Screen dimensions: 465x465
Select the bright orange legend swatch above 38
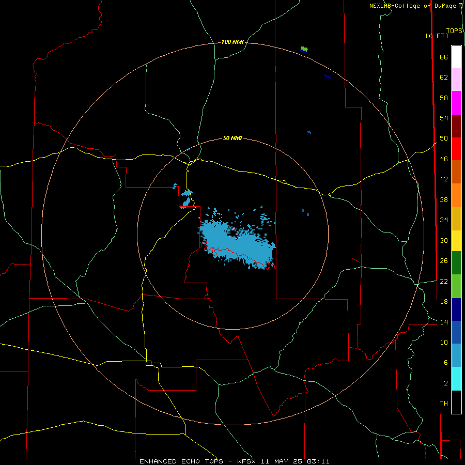tap(456, 195)
